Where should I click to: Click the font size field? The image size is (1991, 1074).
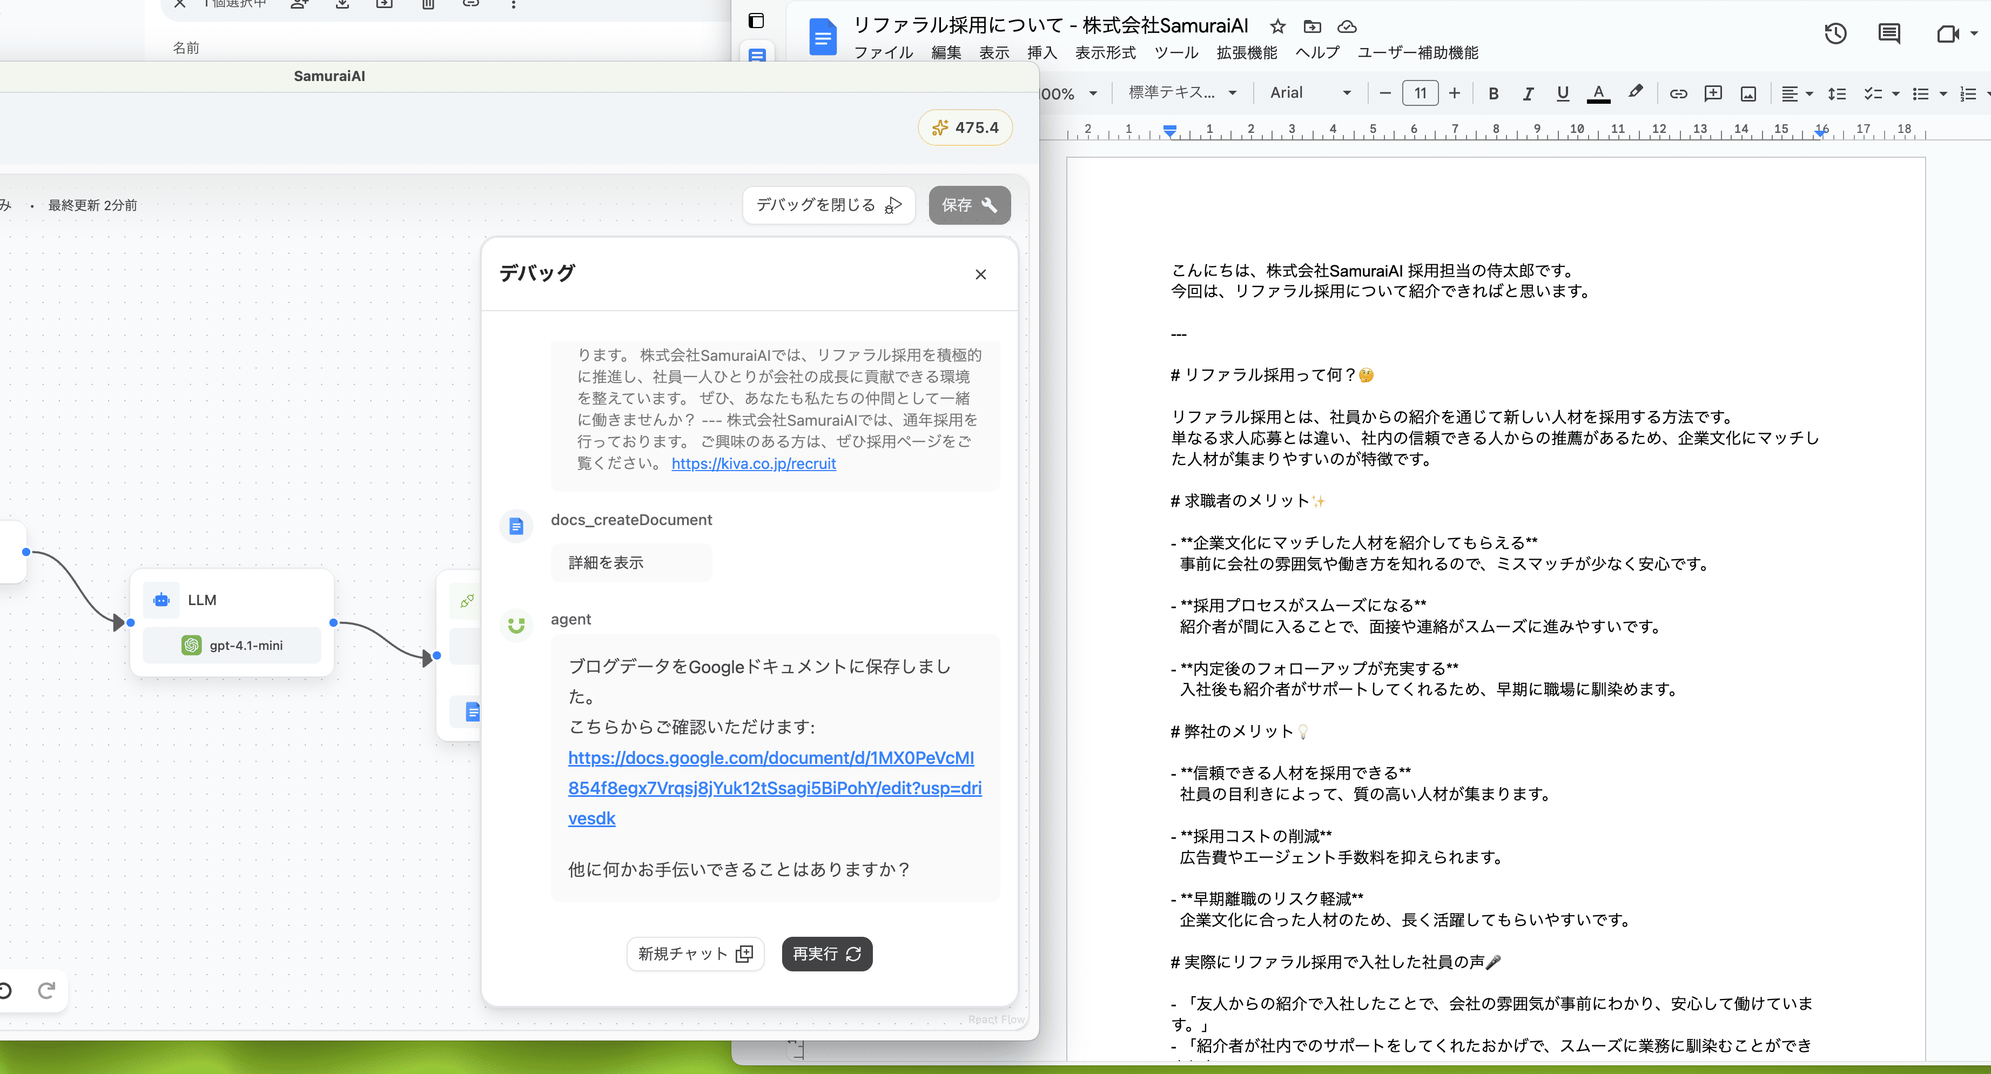pos(1420,93)
